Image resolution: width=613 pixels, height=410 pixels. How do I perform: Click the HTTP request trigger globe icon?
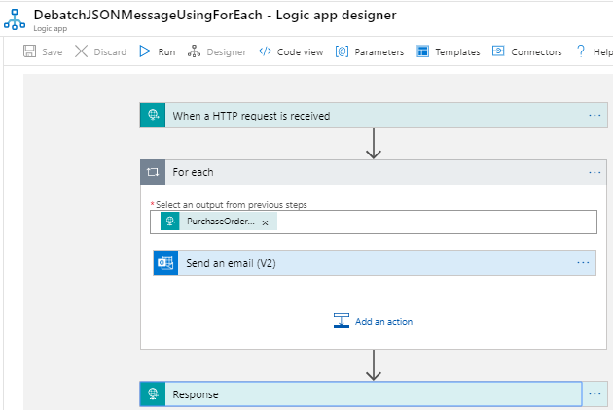(153, 116)
